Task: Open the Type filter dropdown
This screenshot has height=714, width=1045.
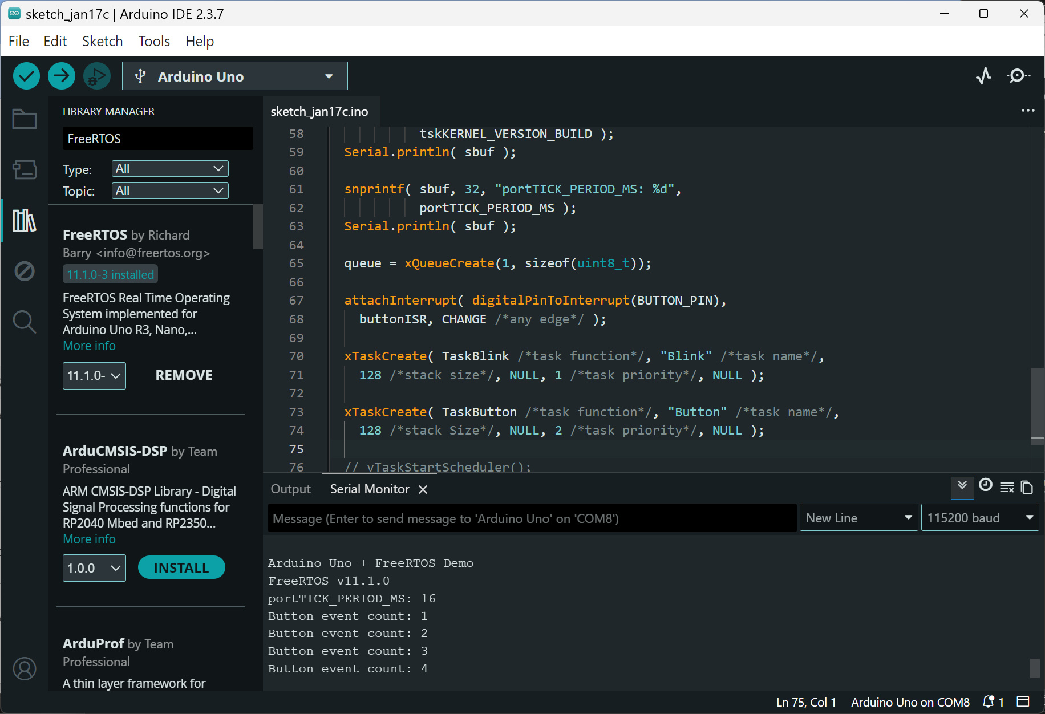Action: 170,169
